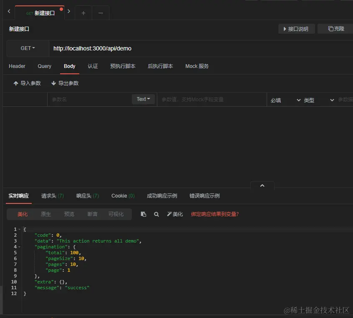Collapse the response panel with up chevron
353x318 pixels.
tap(262, 185)
